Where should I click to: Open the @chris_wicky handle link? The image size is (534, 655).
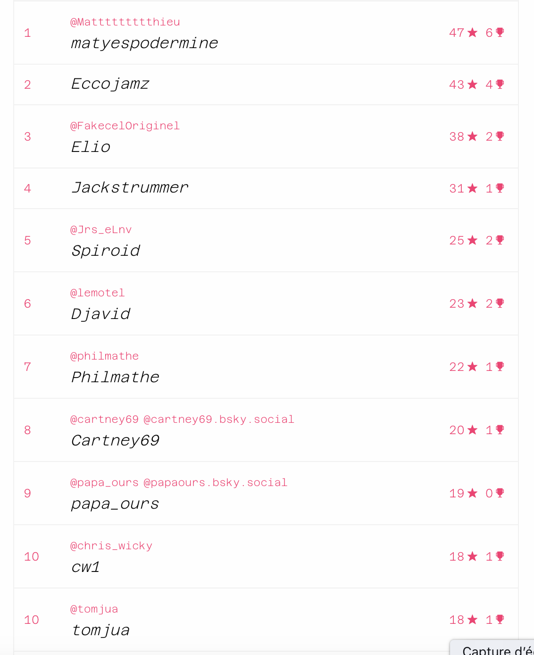tap(111, 546)
